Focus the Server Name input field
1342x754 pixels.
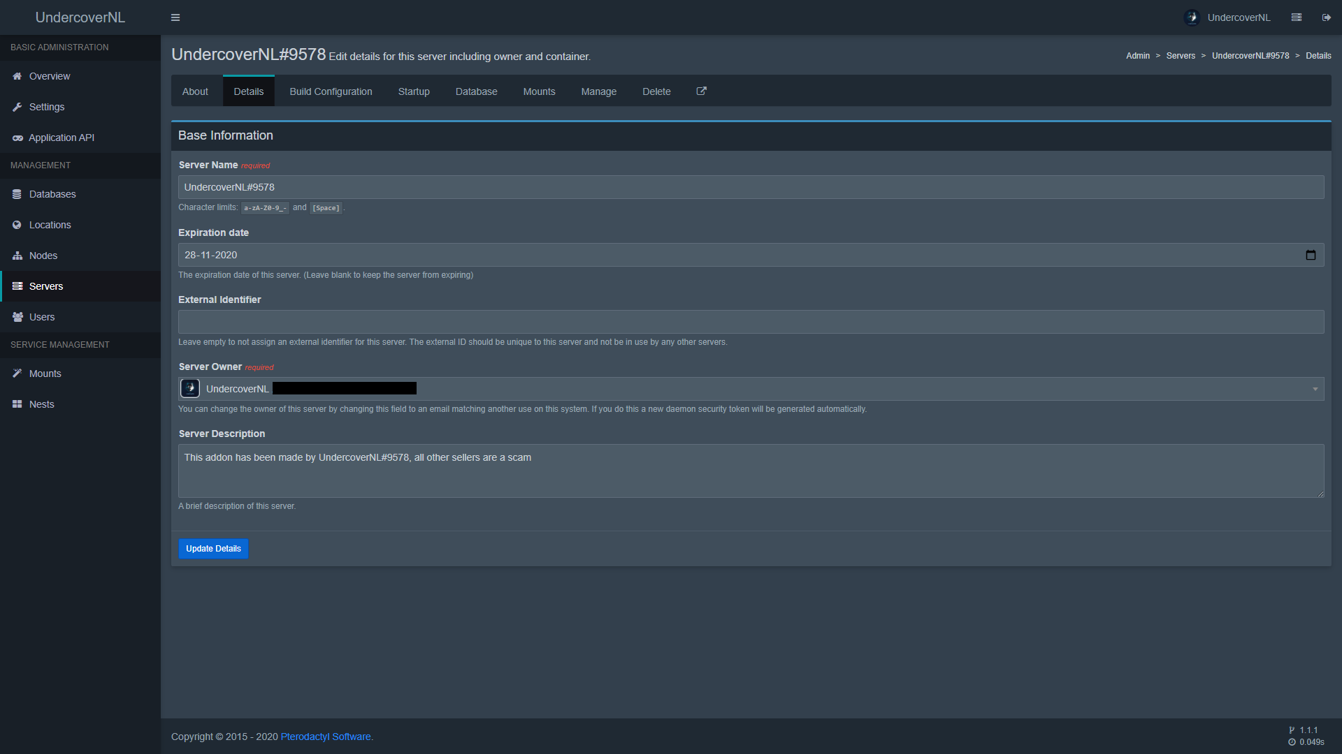(x=751, y=187)
